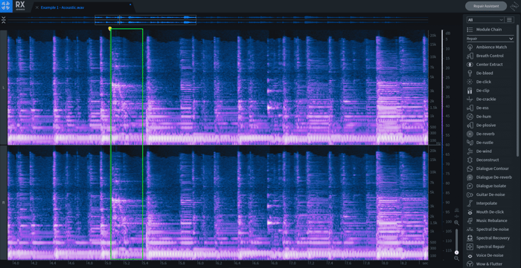Select the left channel L label
The height and width of the screenshot is (268, 521).
[3, 88]
